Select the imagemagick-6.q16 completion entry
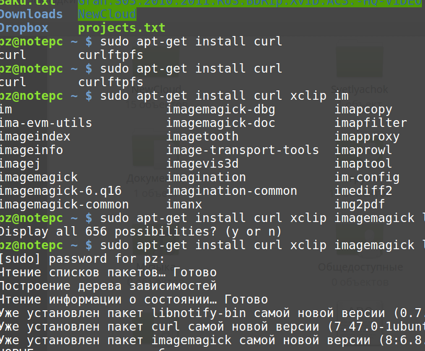The height and width of the screenshot is (351, 425). click(x=61, y=191)
